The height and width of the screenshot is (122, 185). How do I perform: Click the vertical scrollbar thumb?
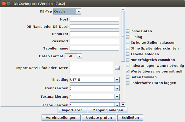123,36
